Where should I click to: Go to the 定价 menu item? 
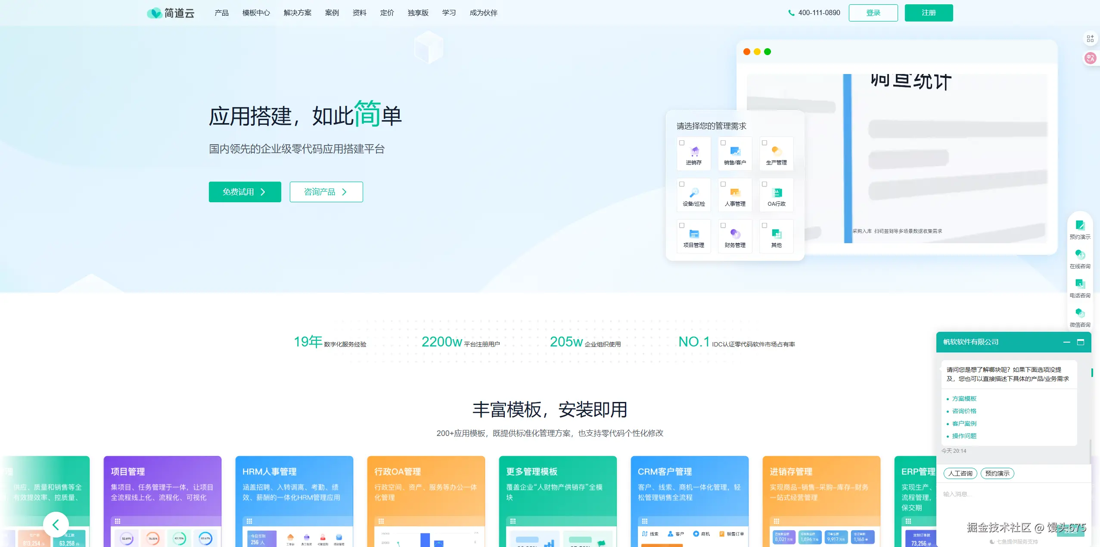coord(387,13)
